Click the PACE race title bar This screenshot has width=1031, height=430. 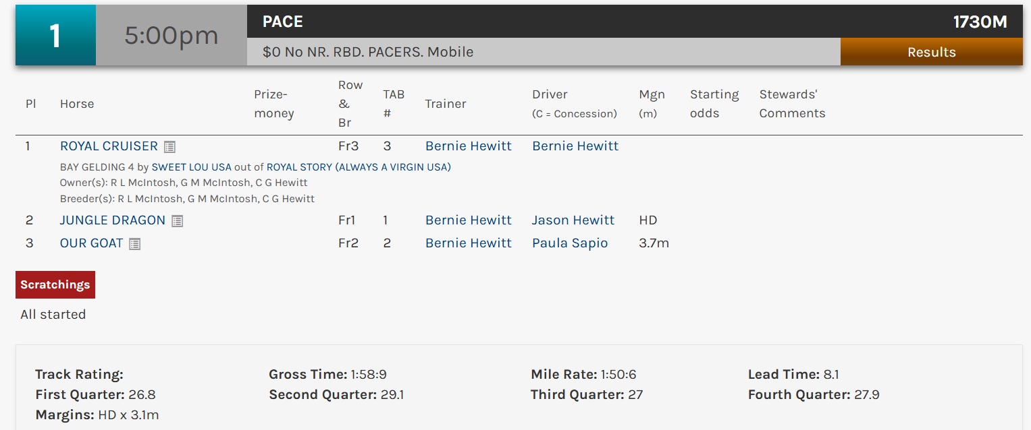click(x=544, y=22)
